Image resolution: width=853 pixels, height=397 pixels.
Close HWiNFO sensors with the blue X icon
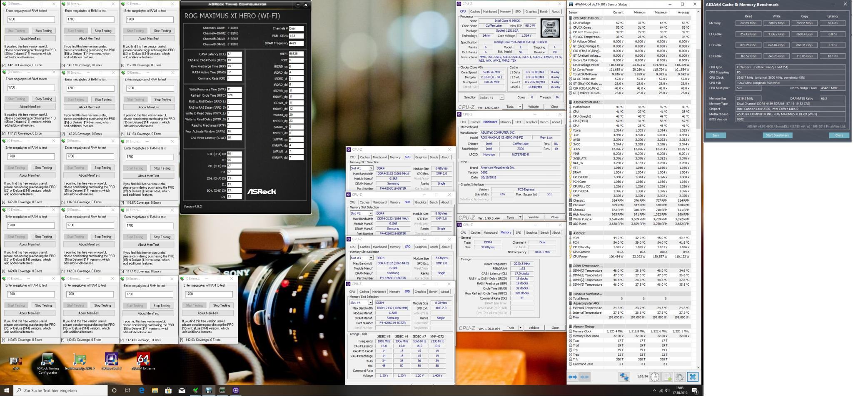692,377
